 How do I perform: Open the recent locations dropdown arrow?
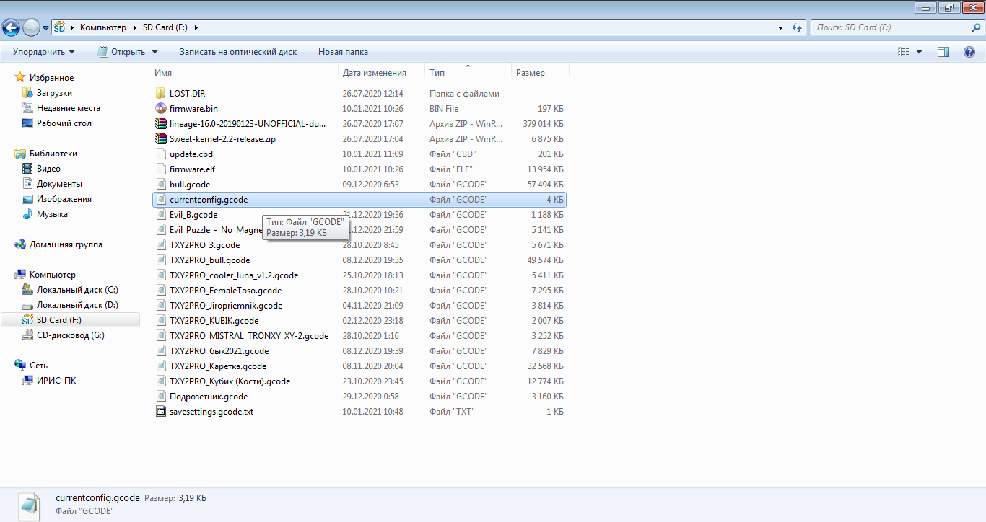click(x=46, y=27)
